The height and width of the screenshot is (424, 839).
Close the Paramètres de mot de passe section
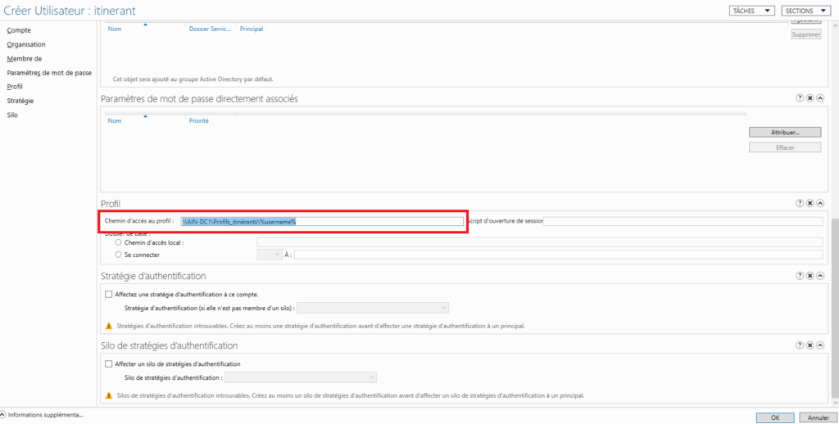point(810,98)
